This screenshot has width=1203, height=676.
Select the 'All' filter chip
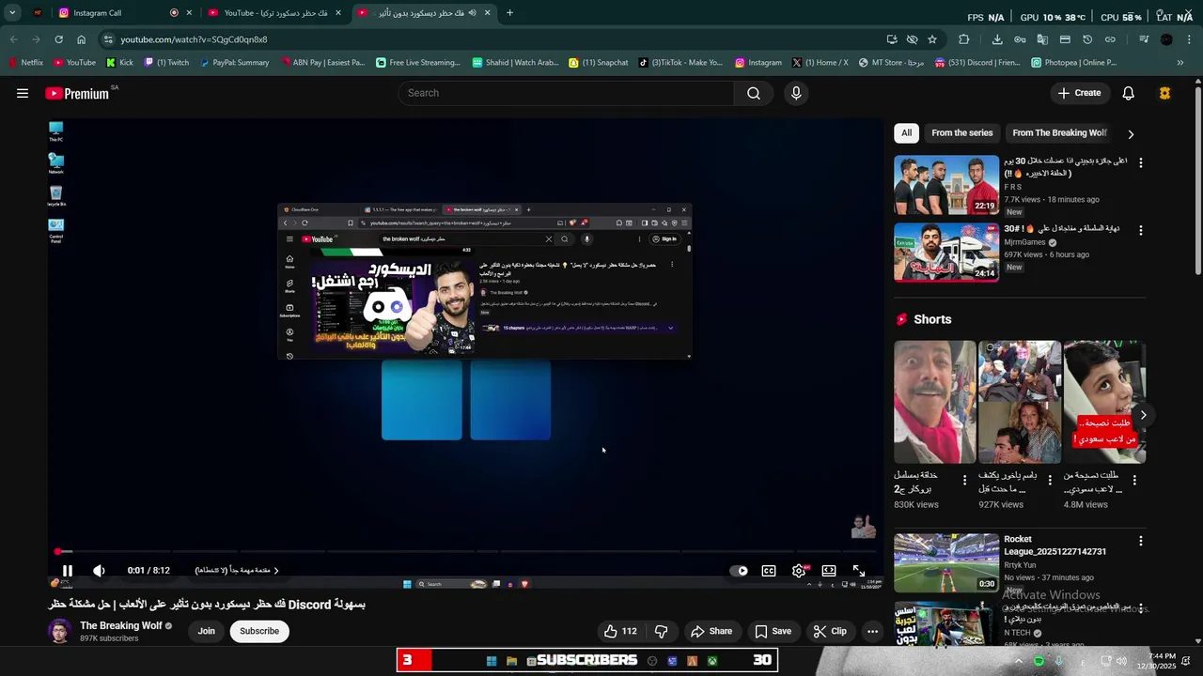tap(906, 133)
